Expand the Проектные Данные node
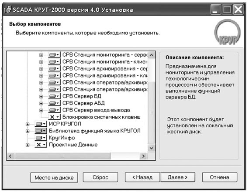Image resolution: width=249 pixels, height=193 pixels. click(x=28, y=145)
